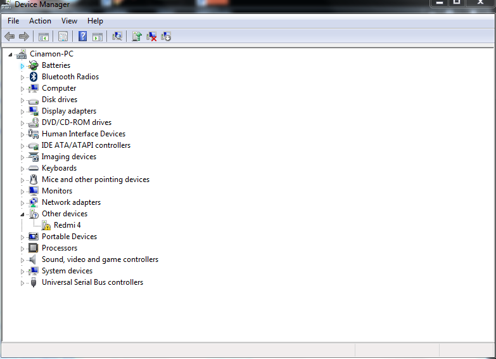Image resolution: width=496 pixels, height=359 pixels.
Task: Open the Action menu
Action: (40, 21)
